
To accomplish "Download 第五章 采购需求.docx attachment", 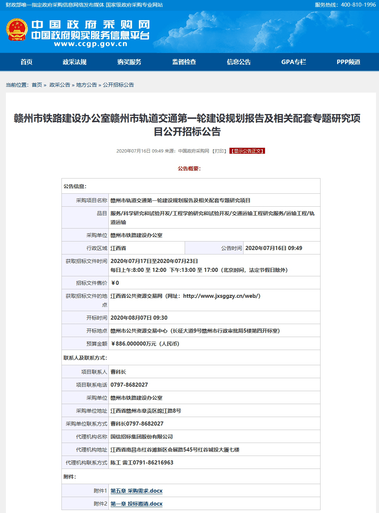I will (x=136, y=491).
